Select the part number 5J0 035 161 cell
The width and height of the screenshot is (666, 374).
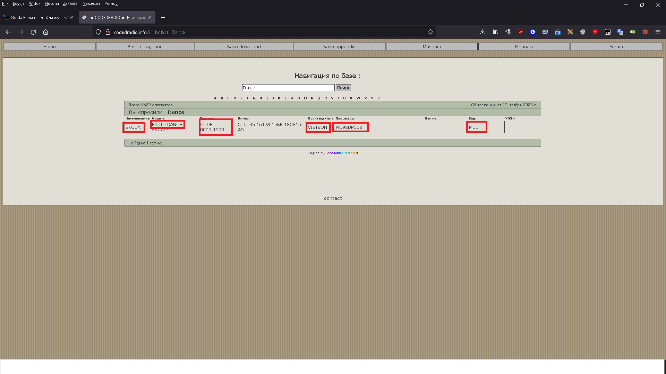(271, 127)
